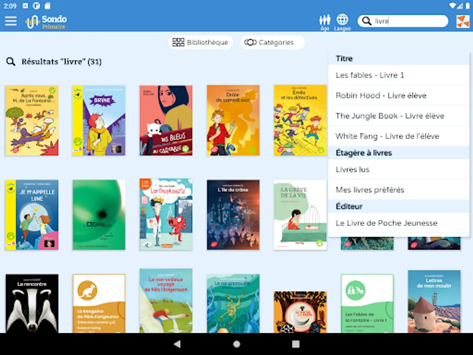
Task: Open the book cover "Brune"
Action: click(x=99, y=120)
